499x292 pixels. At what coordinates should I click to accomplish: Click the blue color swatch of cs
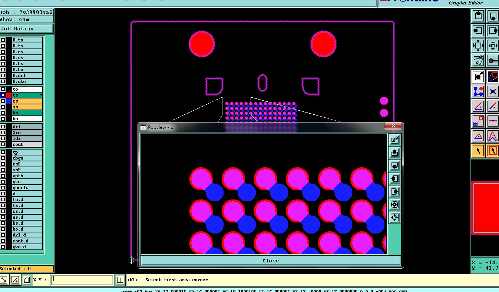9,101
